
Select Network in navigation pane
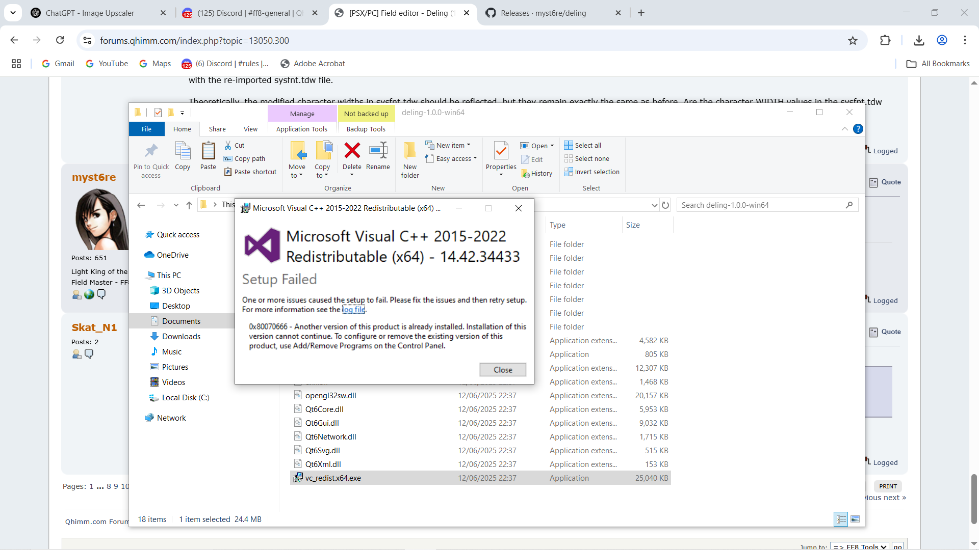click(x=166, y=418)
